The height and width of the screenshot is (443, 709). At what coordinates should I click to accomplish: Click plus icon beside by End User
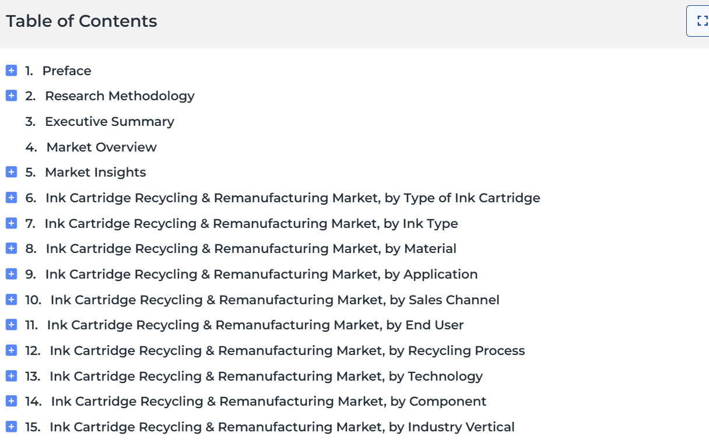click(x=11, y=325)
